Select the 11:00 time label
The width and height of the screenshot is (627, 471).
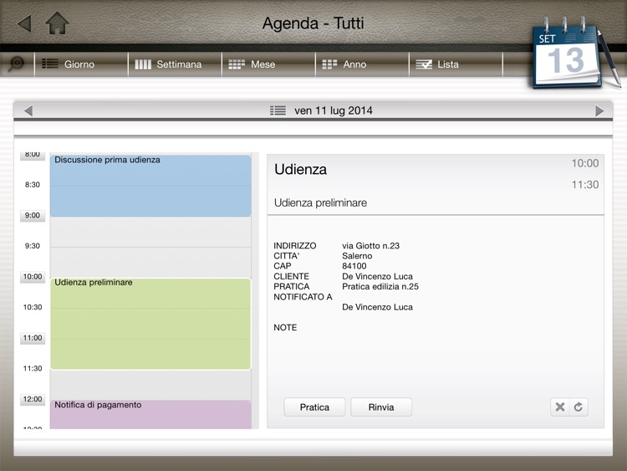click(33, 338)
